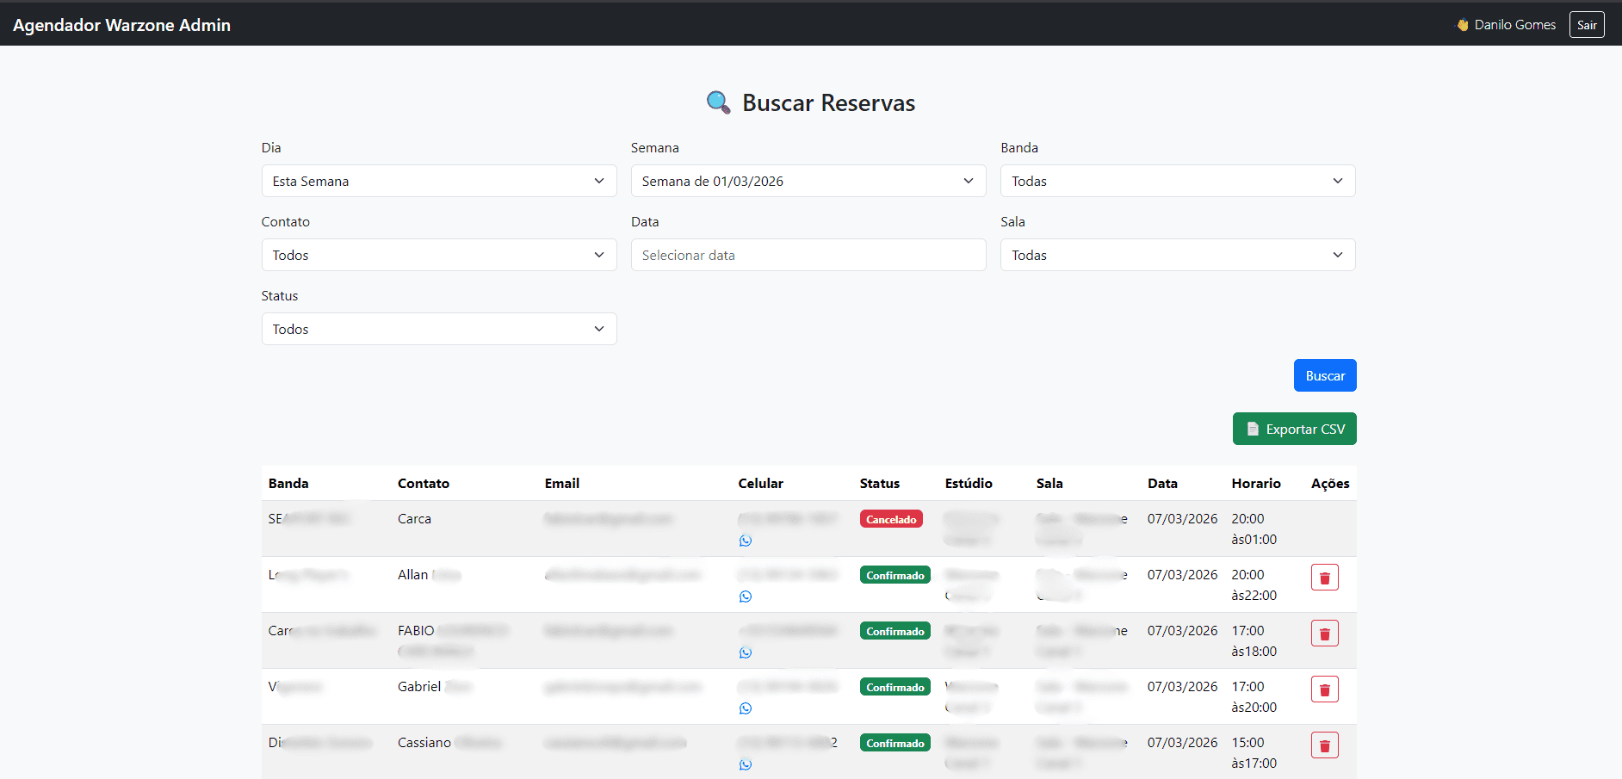Delete Allan's confirmed reservation
The image size is (1622, 779).
(x=1324, y=577)
